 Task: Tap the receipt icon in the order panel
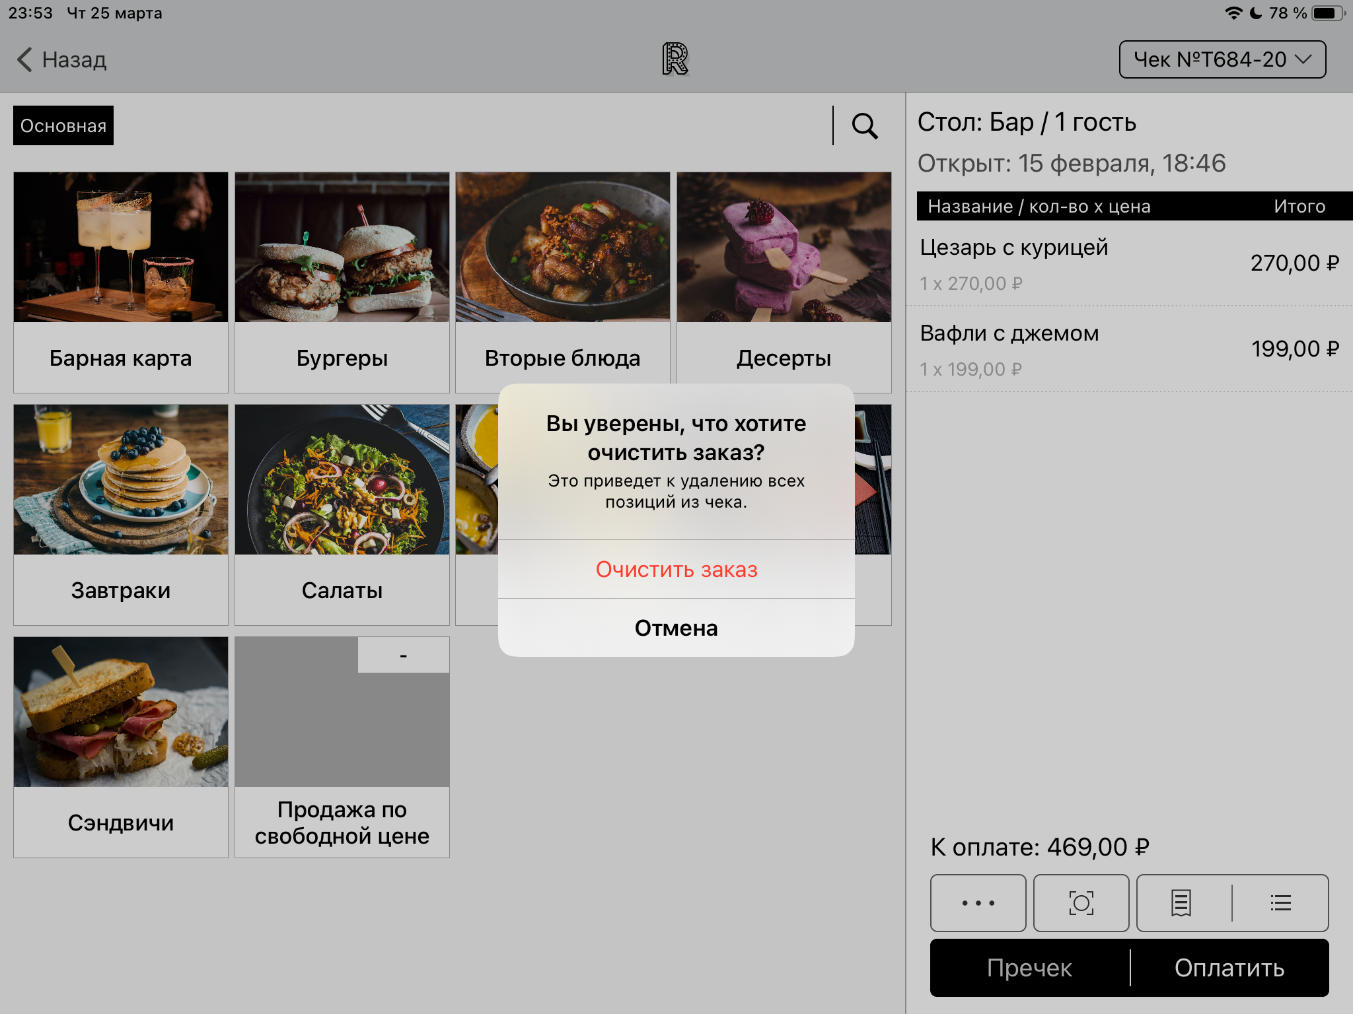(1181, 902)
